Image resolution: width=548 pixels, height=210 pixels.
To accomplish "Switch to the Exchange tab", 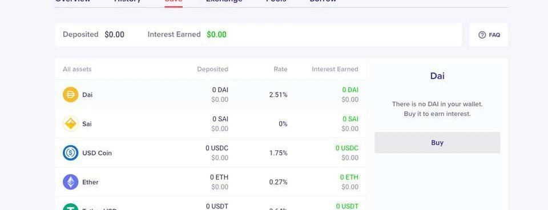I will [224, 1].
